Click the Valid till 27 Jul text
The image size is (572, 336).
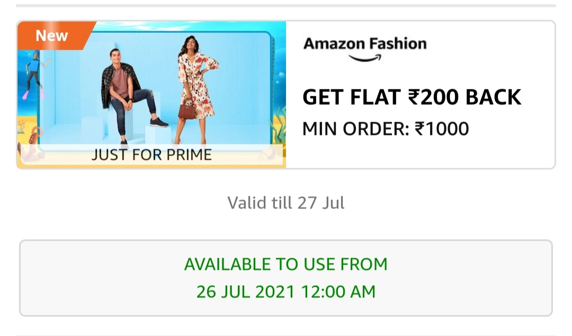point(286,203)
